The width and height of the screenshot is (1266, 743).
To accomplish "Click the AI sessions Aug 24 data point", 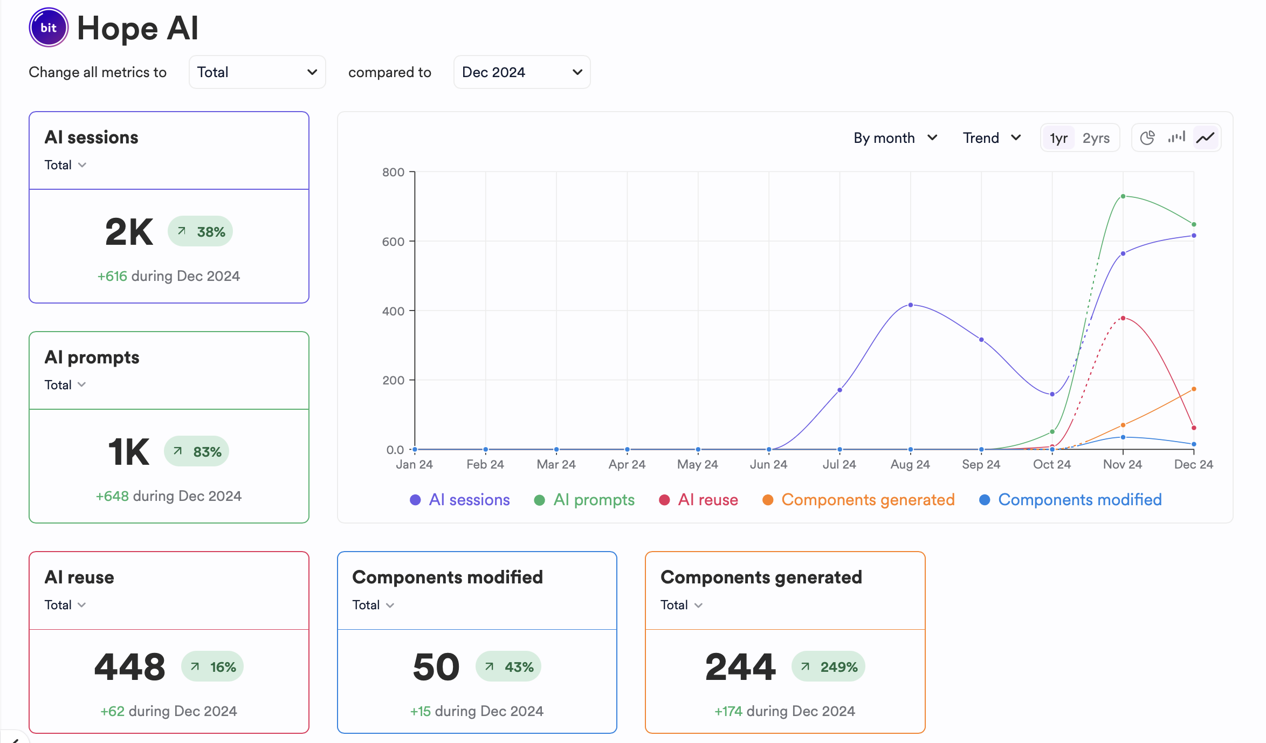I will [911, 305].
